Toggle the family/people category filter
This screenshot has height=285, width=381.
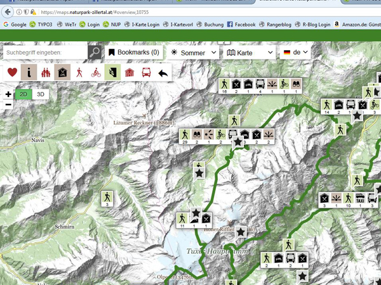pos(45,73)
